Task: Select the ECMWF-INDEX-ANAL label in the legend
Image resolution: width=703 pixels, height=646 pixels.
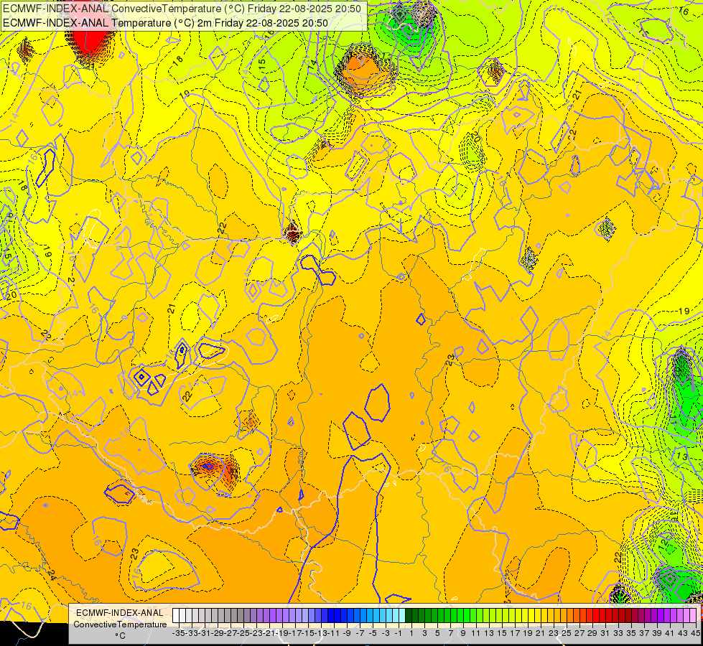Action: click(119, 613)
